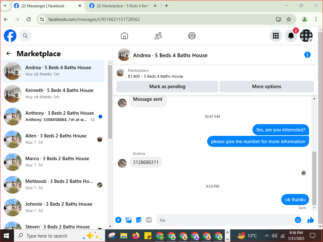Open Andrea 5 Beds 4 Baths House conversation

pos(53,71)
